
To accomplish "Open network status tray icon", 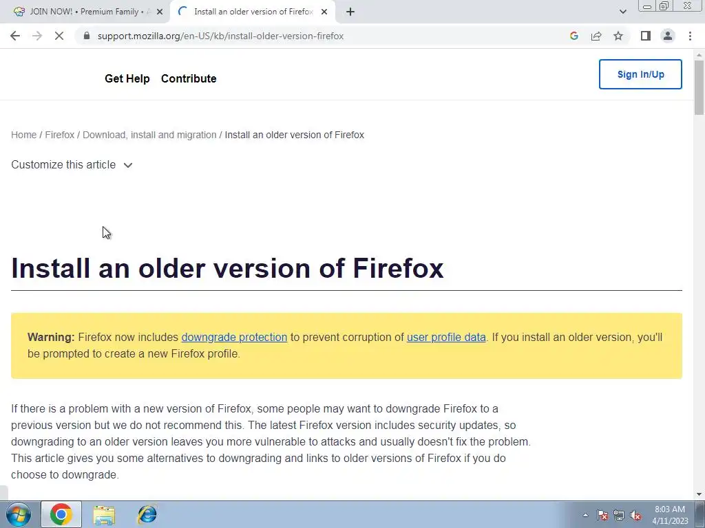I will (x=619, y=515).
